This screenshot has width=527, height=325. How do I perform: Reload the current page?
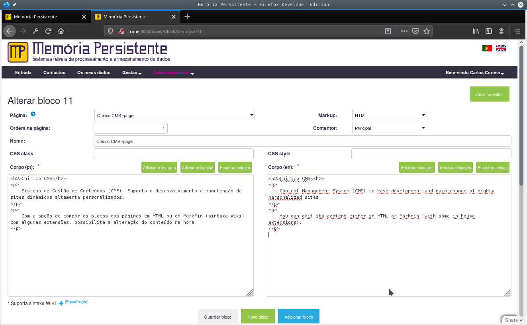[x=48, y=31]
